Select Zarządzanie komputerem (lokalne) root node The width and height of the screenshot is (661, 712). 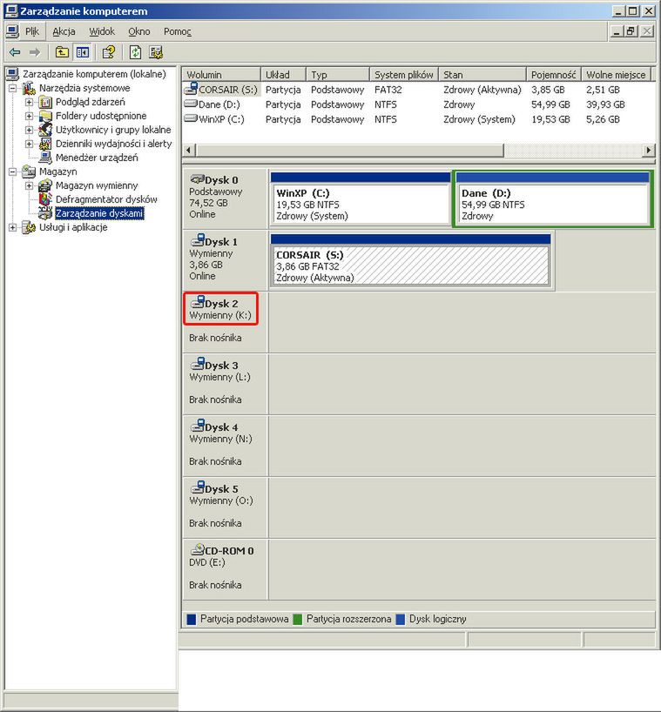(94, 74)
